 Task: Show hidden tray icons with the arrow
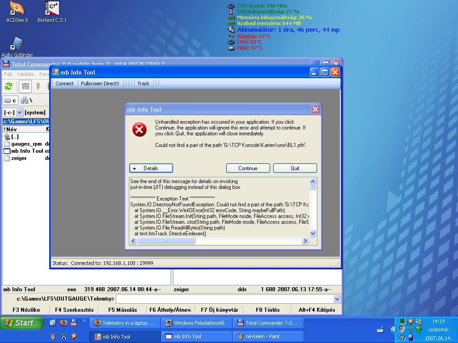tap(394, 330)
